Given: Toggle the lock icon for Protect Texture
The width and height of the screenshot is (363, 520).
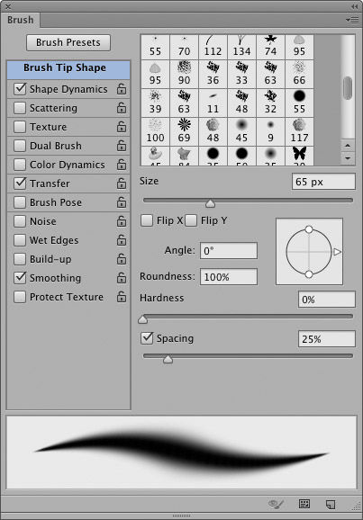Looking at the screenshot, I should click(x=122, y=297).
